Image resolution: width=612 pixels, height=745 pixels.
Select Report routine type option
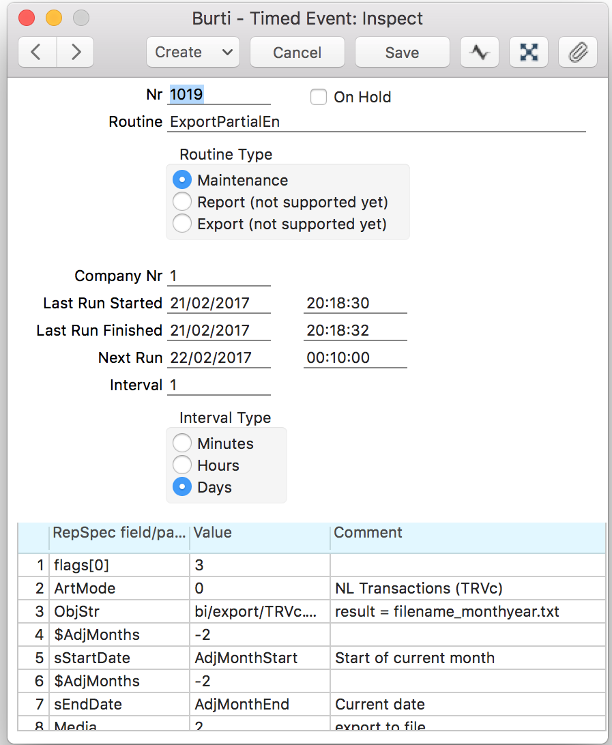[x=182, y=202]
